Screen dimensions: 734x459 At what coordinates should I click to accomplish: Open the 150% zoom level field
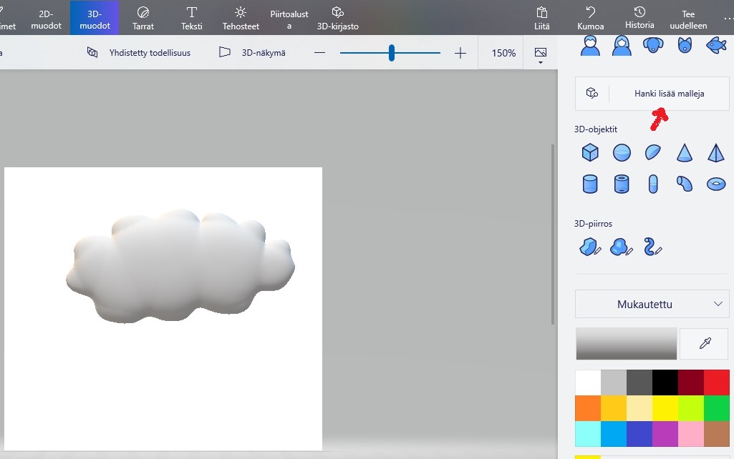click(503, 53)
